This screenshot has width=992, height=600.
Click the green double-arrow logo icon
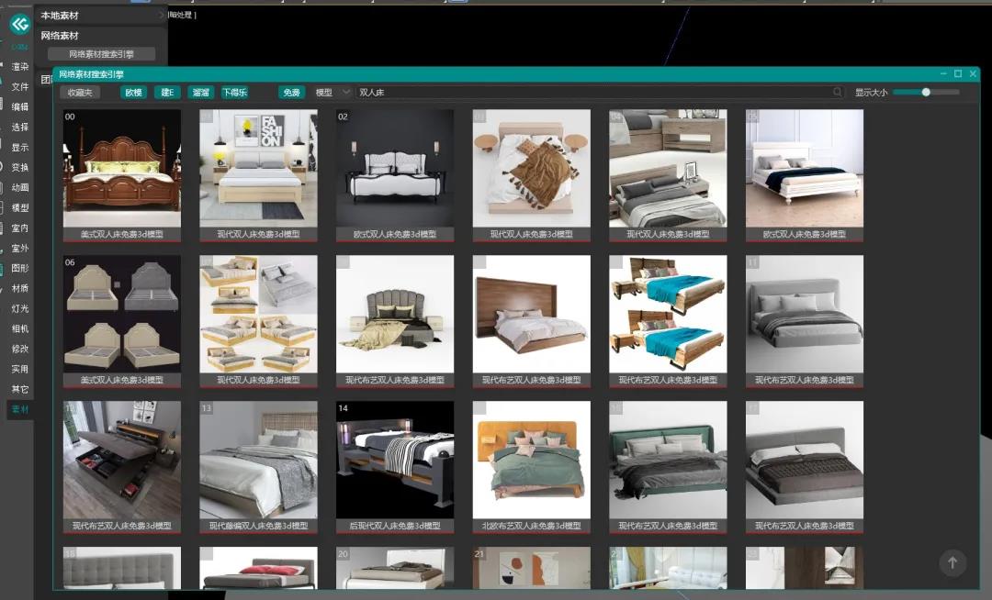(19, 25)
